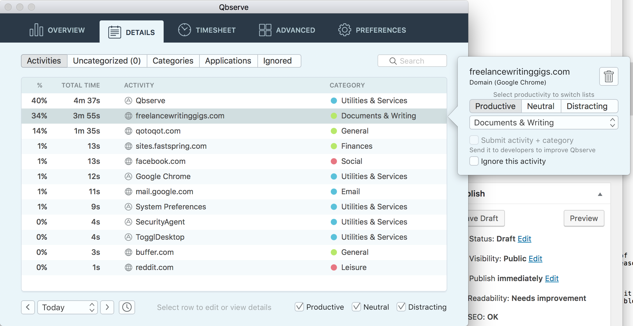The height and width of the screenshot is (326, 633).
Task: Check Submit activity + category box
Action: [x=474, y=140]
